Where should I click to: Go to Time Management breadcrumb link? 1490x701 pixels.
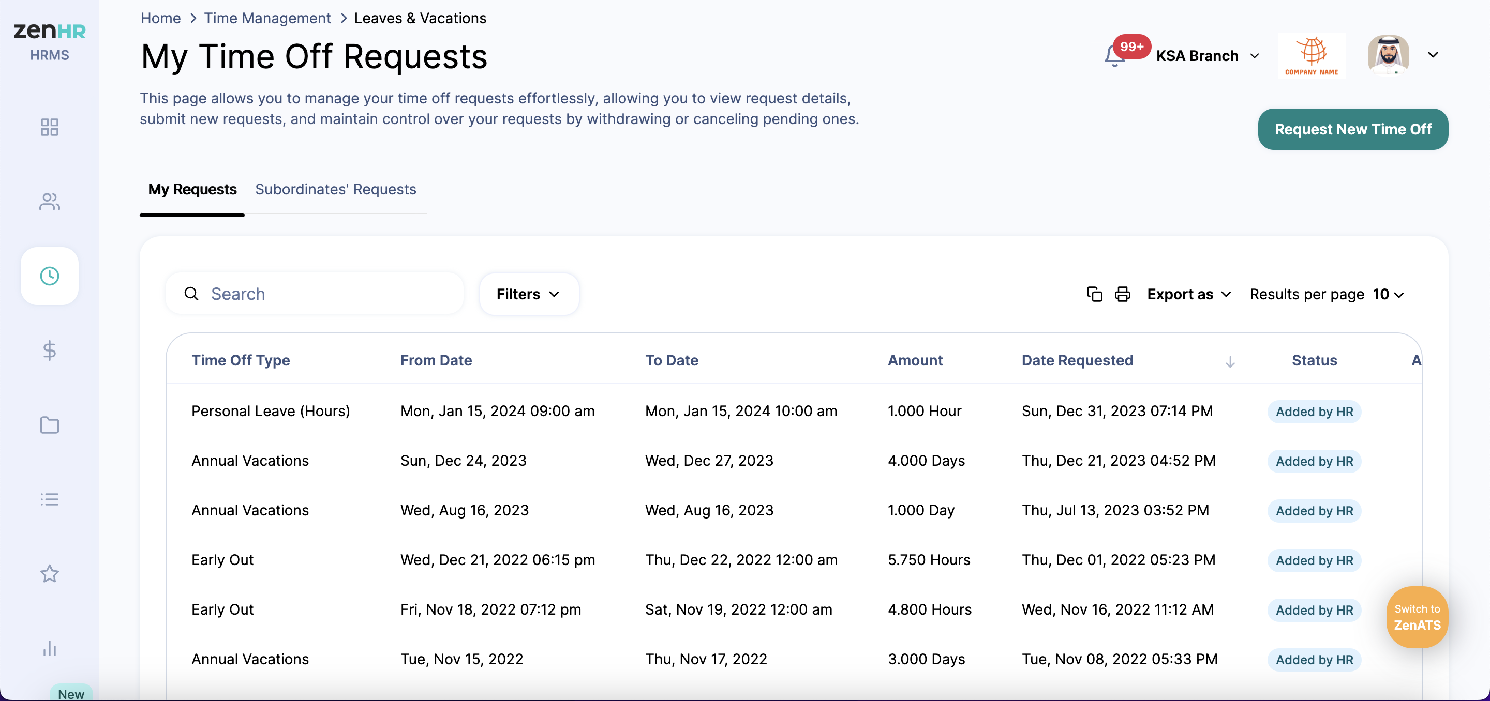coord(267,18)
